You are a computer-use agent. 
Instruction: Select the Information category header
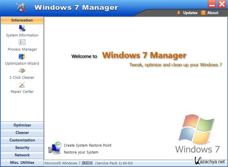[22, 20]
